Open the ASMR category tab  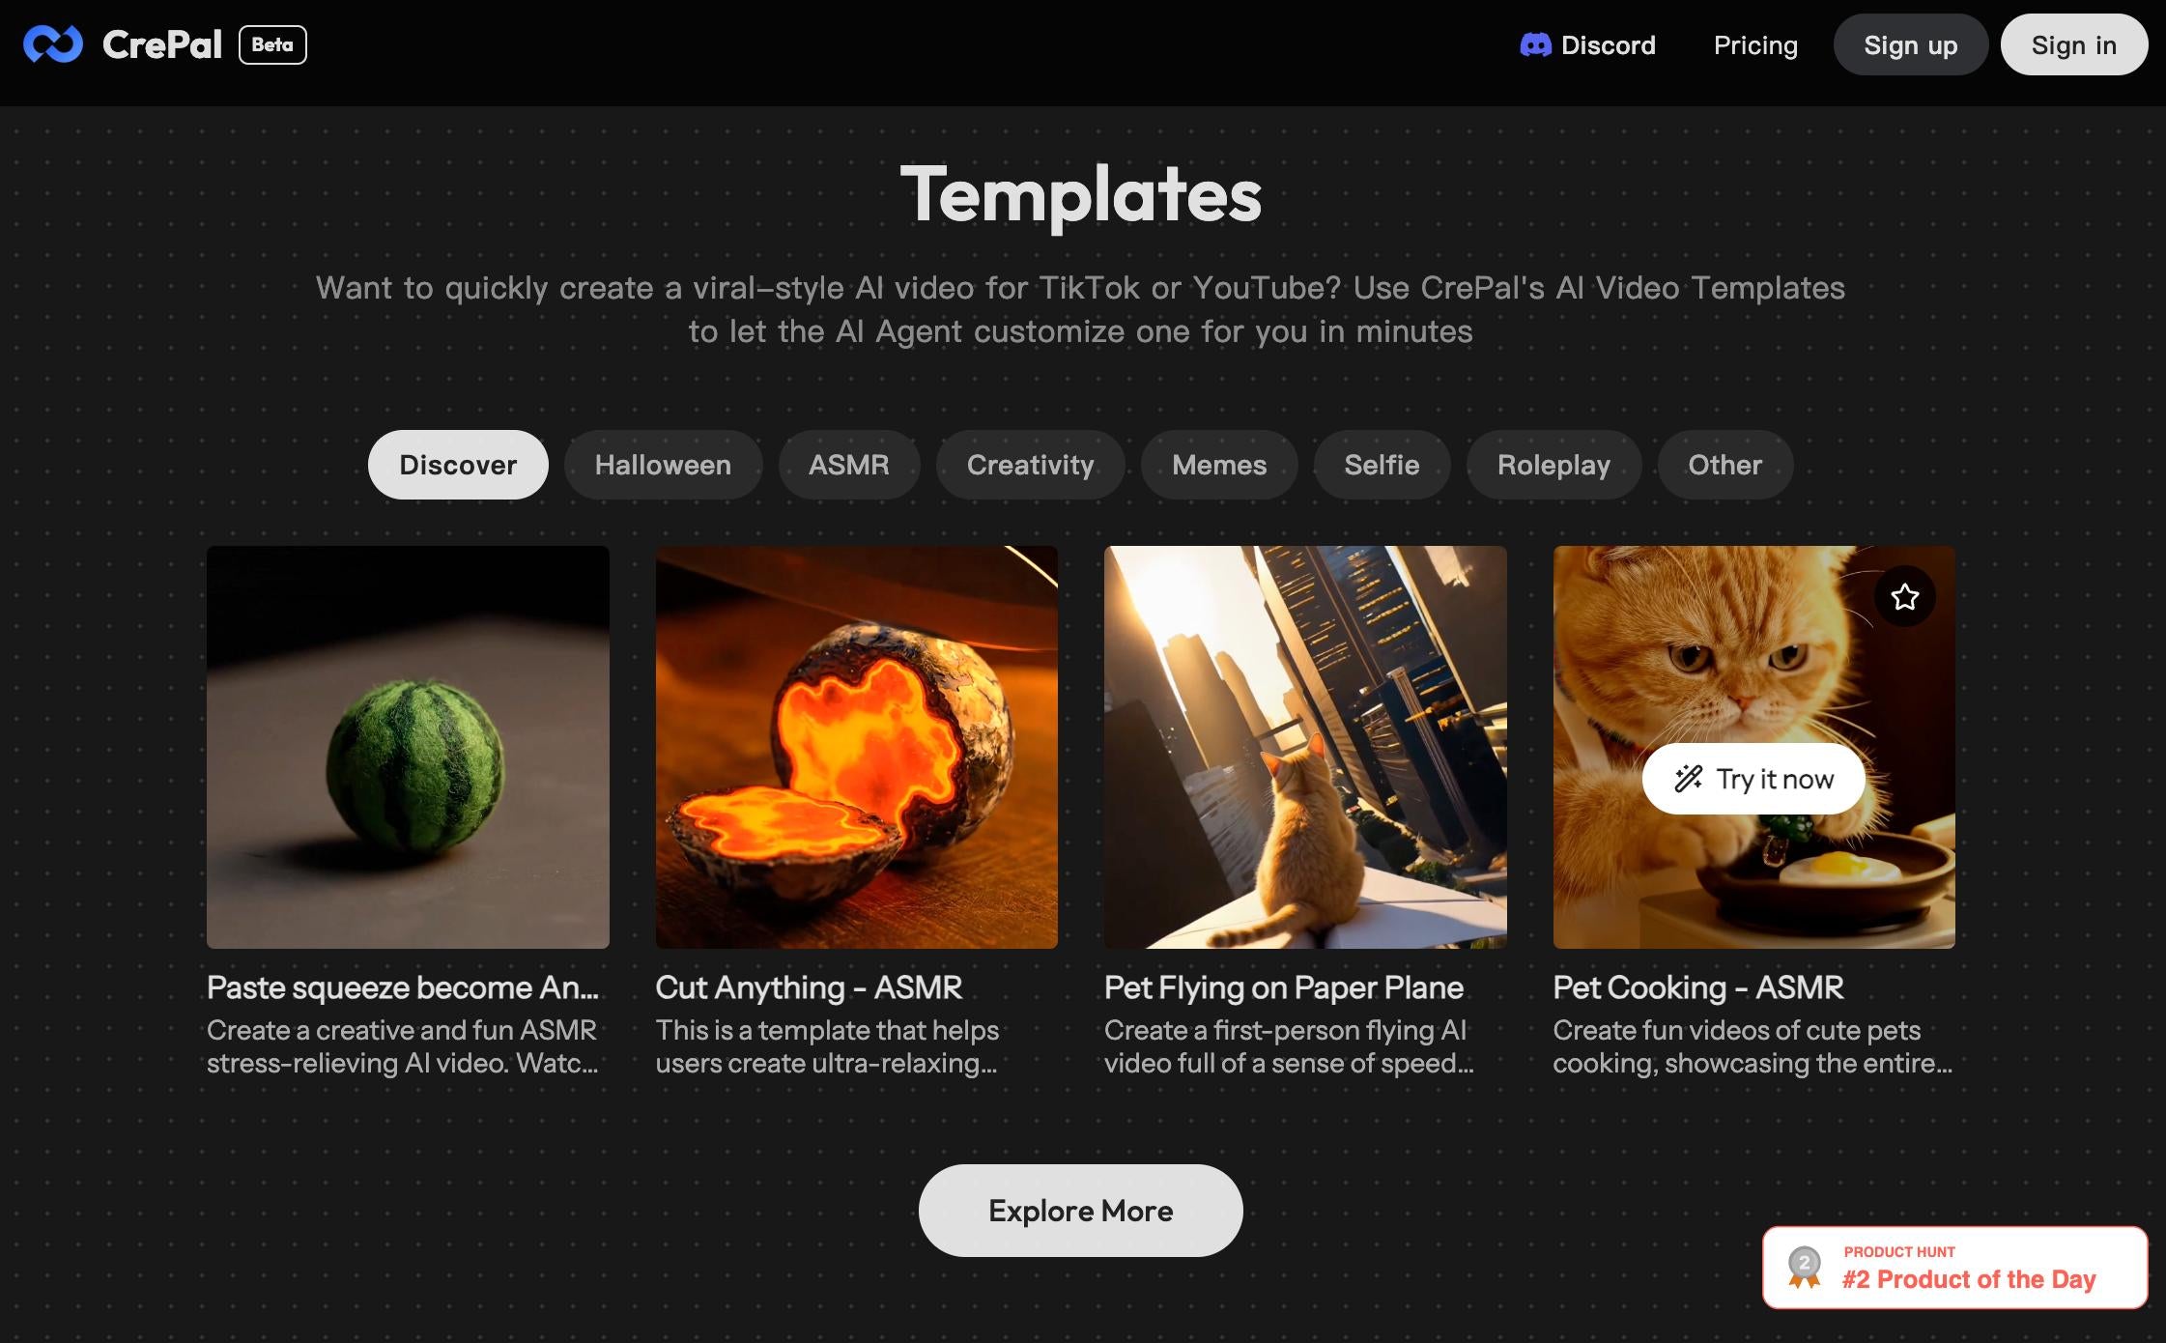(x=848, y=465)
